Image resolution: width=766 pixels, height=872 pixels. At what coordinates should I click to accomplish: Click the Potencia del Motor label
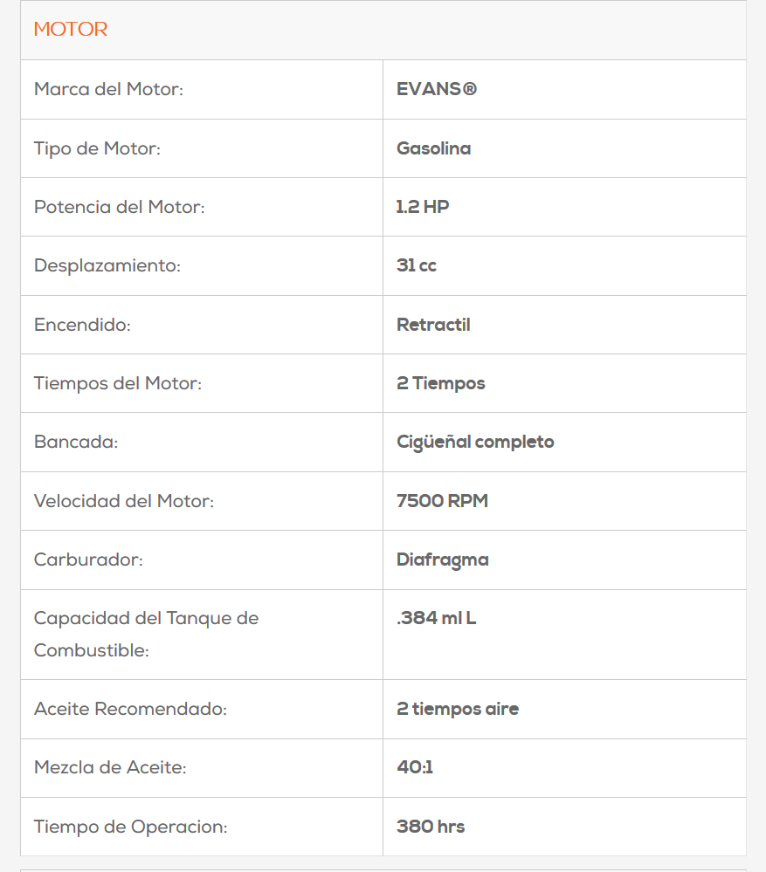tap(120, 207)
